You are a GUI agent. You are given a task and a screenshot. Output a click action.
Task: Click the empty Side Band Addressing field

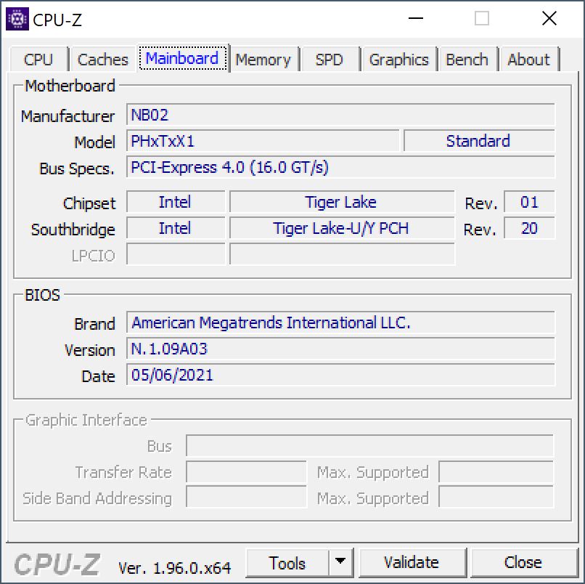coord(246,497)
